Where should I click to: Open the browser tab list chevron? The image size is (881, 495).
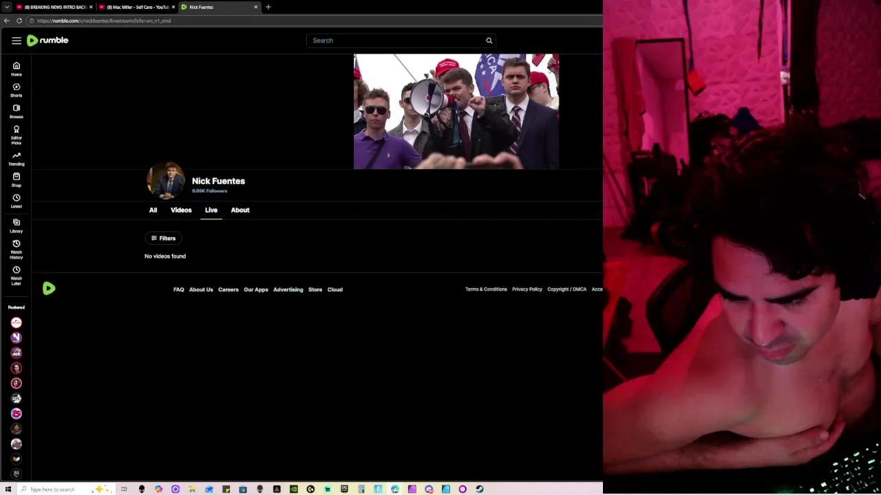(x=6, y=7)
